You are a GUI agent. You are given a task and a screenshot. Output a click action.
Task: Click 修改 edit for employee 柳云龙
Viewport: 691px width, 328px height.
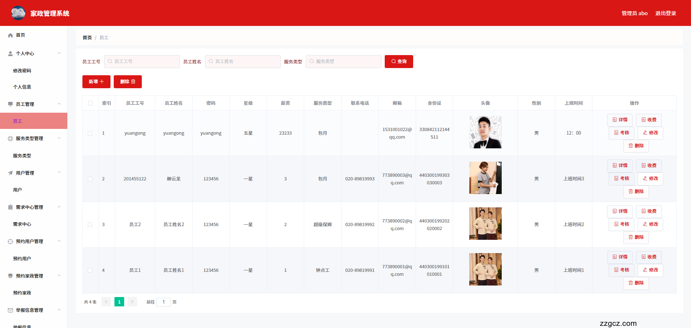650,179
